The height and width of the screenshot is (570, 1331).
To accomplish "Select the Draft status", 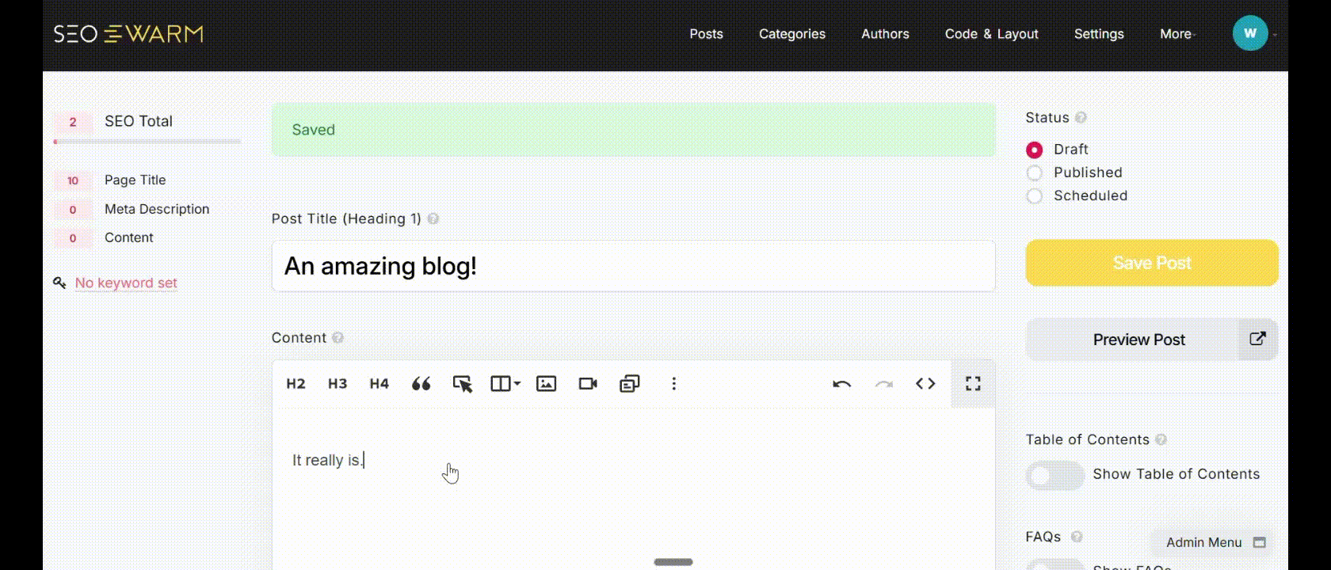I will pyautogui.click(x=1035, y=150).
